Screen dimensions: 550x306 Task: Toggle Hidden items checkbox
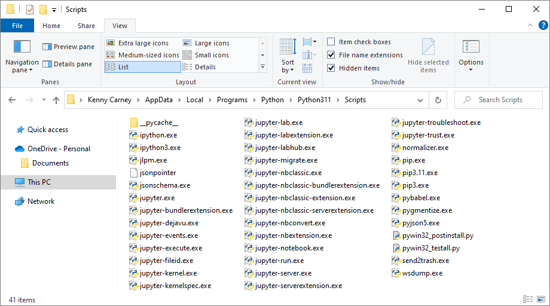pyautogui.click(x=331, y=68)
